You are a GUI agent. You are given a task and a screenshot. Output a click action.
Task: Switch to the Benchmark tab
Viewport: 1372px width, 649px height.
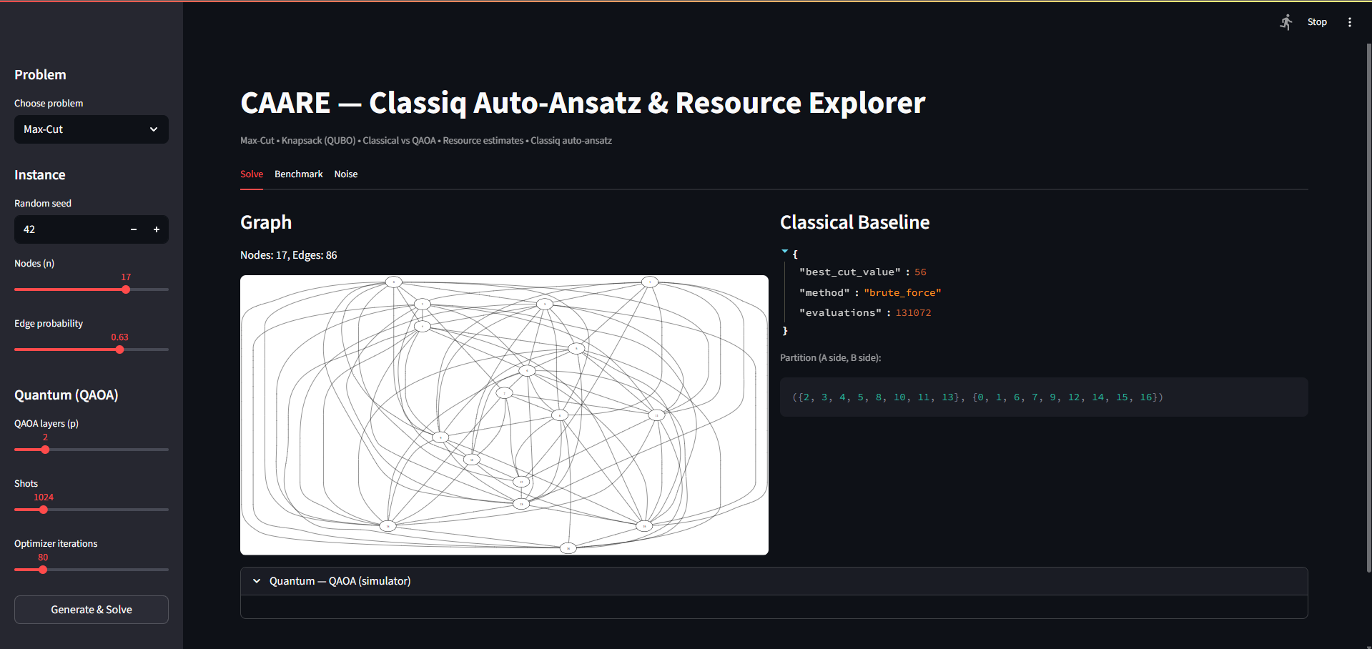[x=299, y=174]
